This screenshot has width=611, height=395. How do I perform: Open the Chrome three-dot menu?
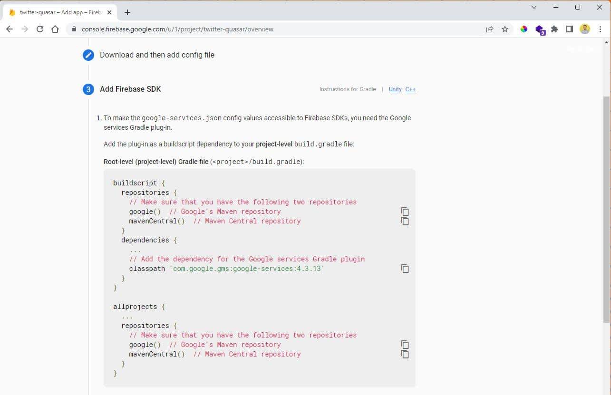(600, 29)
